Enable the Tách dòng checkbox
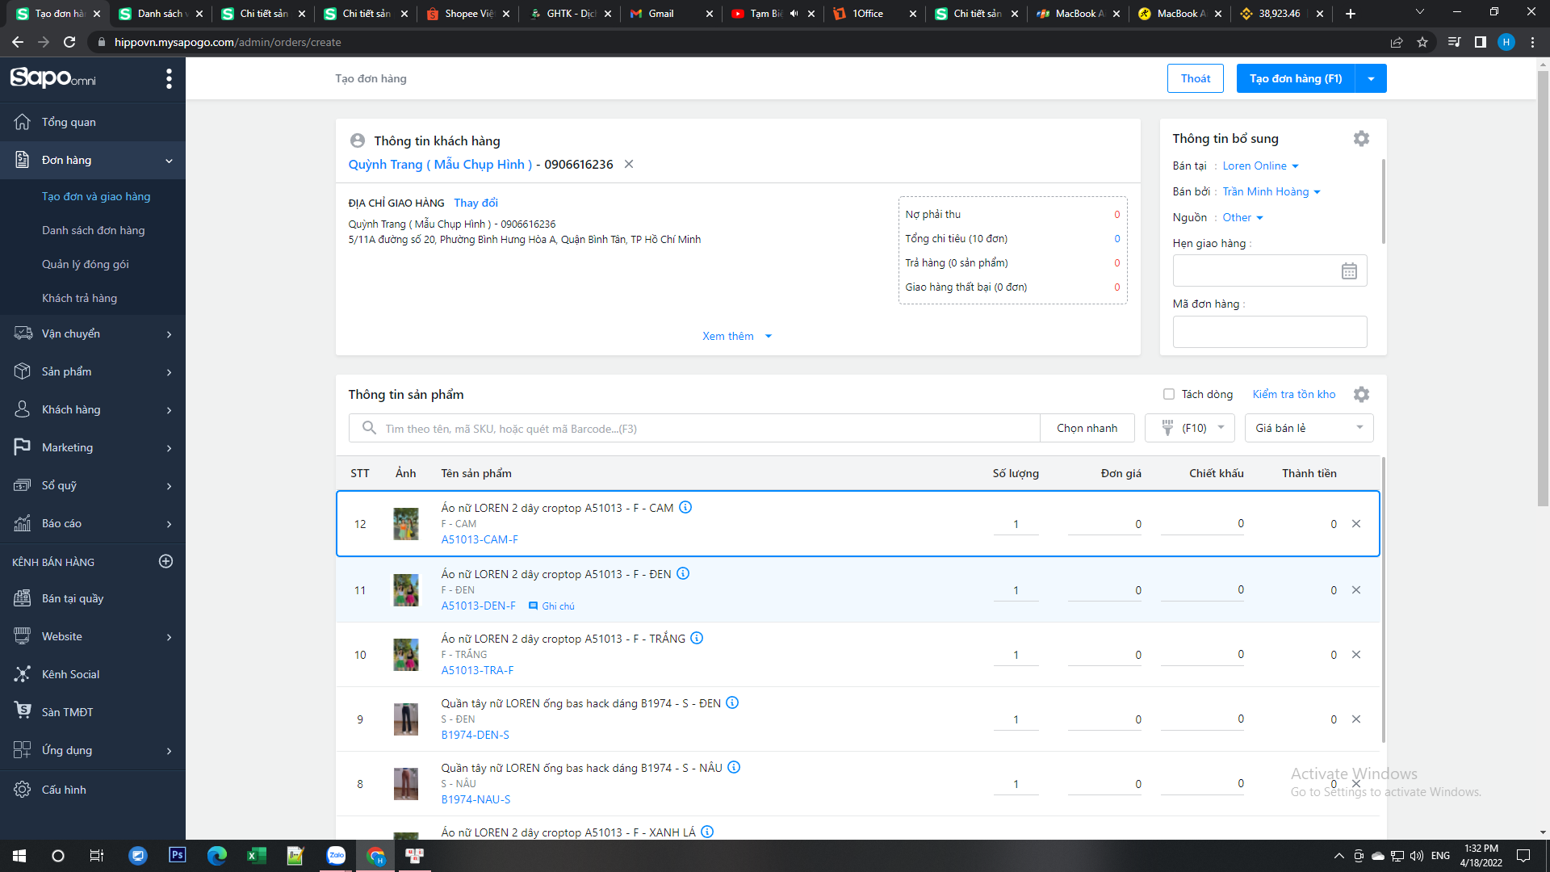The height and width of the screenshot is (872, 1550). pyautogui.click(x=1169, y=395)
